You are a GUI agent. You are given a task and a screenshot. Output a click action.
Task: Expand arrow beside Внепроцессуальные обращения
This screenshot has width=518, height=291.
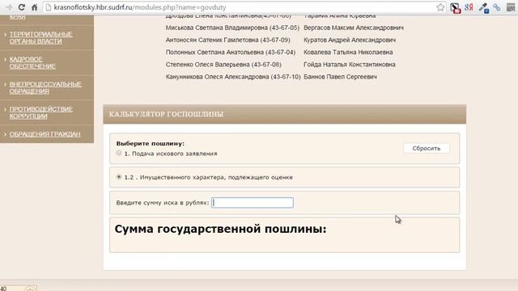(5, 84)
